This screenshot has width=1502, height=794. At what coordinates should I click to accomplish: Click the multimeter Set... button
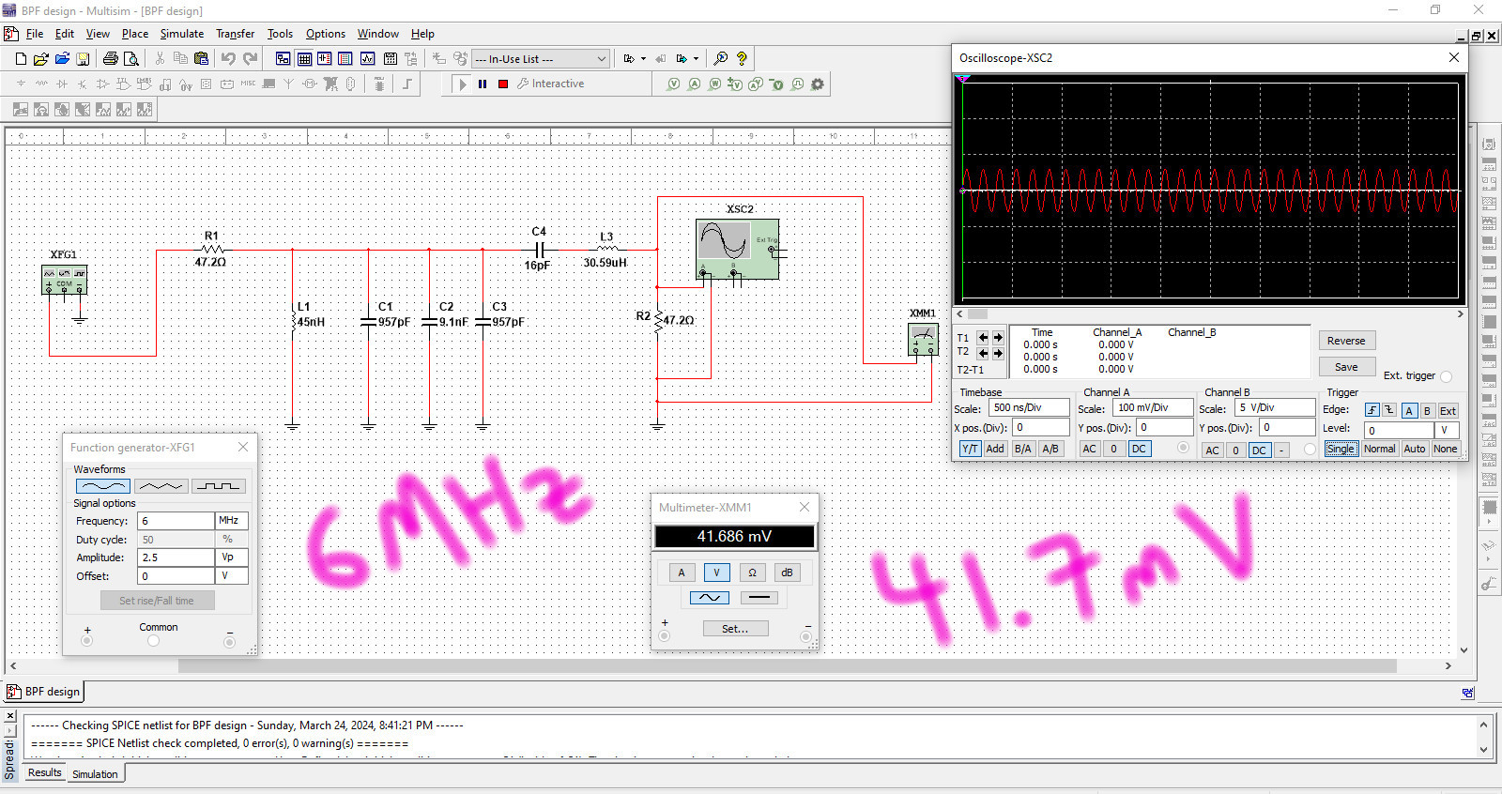[x=735, y=629]
